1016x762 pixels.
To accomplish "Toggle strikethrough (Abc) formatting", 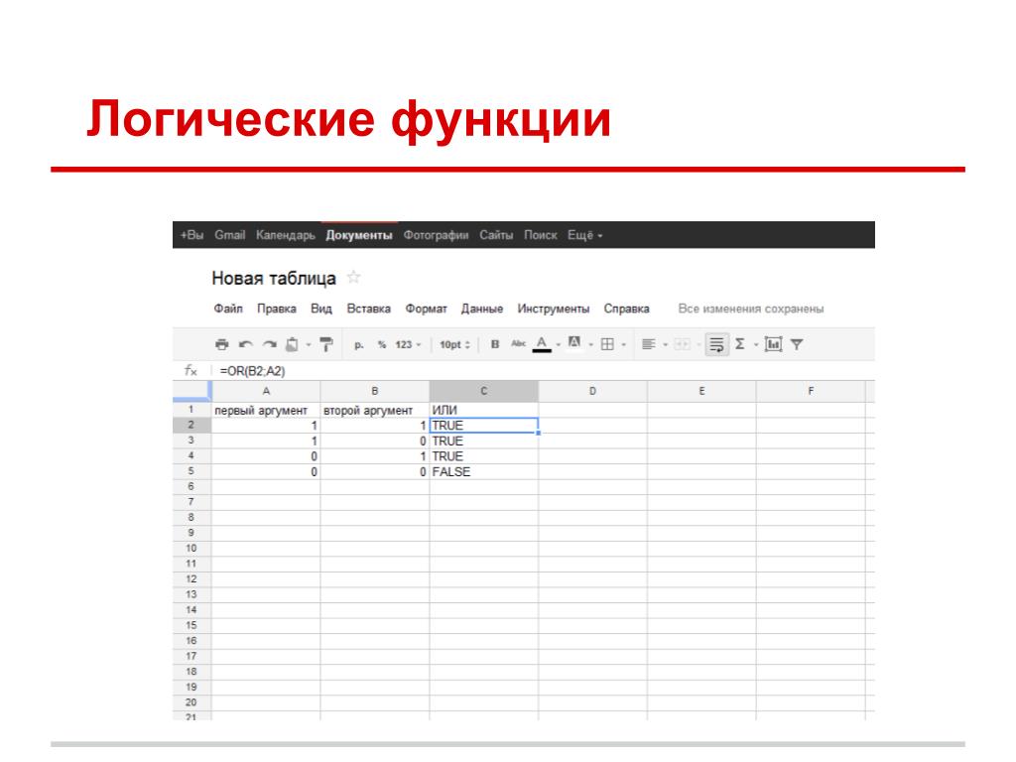I will [x=518, y=343].
